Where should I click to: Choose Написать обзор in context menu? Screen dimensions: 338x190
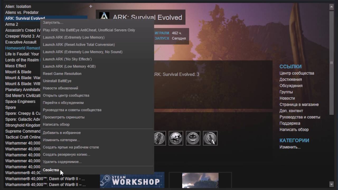point(56,124)
